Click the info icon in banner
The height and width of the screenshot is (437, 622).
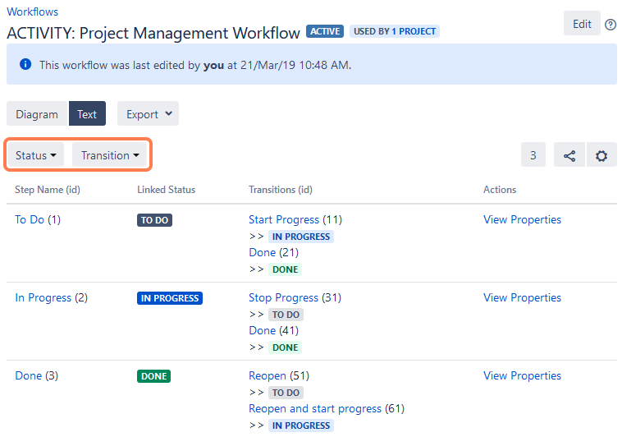25,65
